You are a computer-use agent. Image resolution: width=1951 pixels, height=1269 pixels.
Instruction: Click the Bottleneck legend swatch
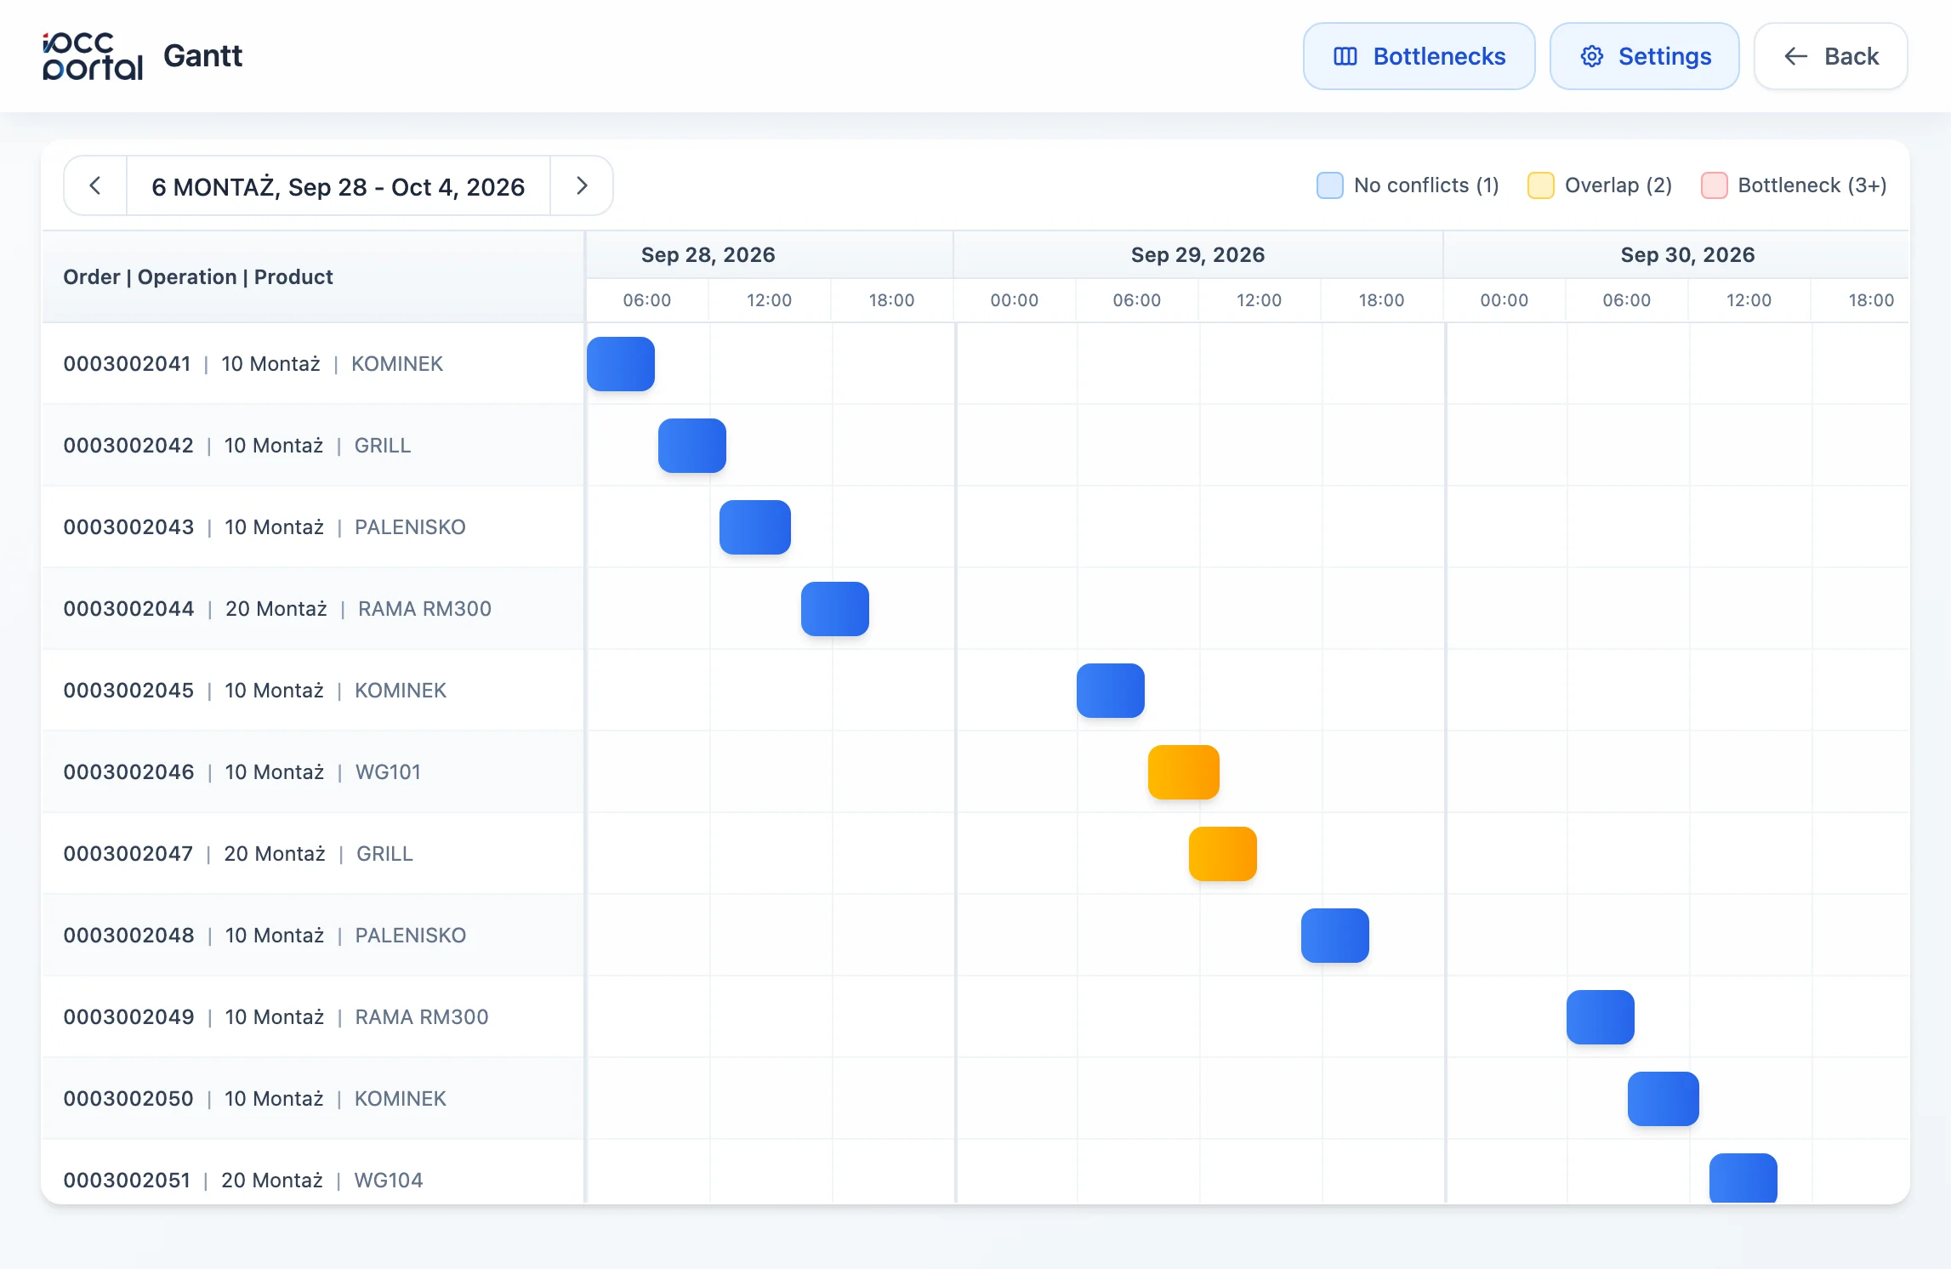pyautogui.click(x=1714, y=185)
